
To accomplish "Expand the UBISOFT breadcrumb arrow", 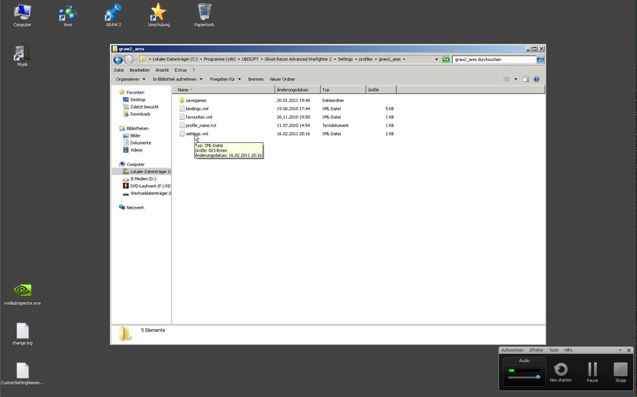I will pyautogui.click(x=262, y=59).
